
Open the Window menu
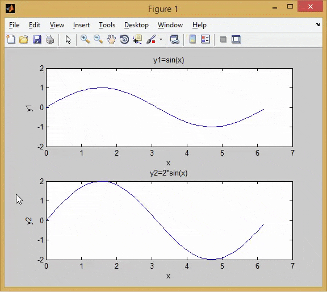point(170,25)
